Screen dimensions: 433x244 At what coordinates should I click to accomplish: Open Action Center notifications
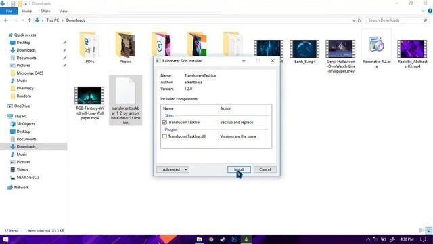(423, 239)
